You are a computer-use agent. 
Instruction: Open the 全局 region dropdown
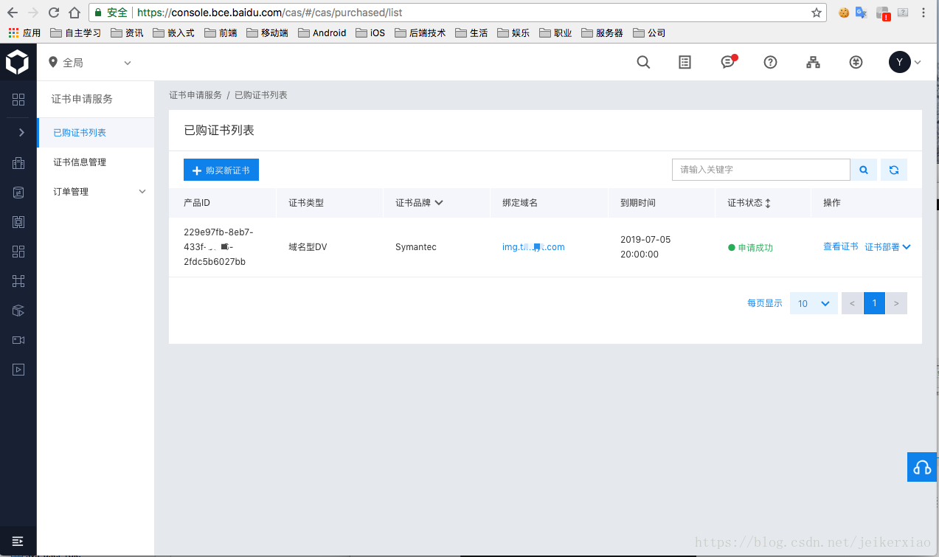[89, 63]
